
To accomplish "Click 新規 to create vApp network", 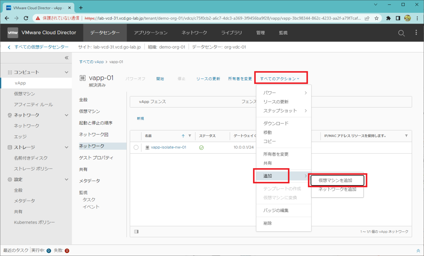I will pyautogui.click(x=140, y=118).
